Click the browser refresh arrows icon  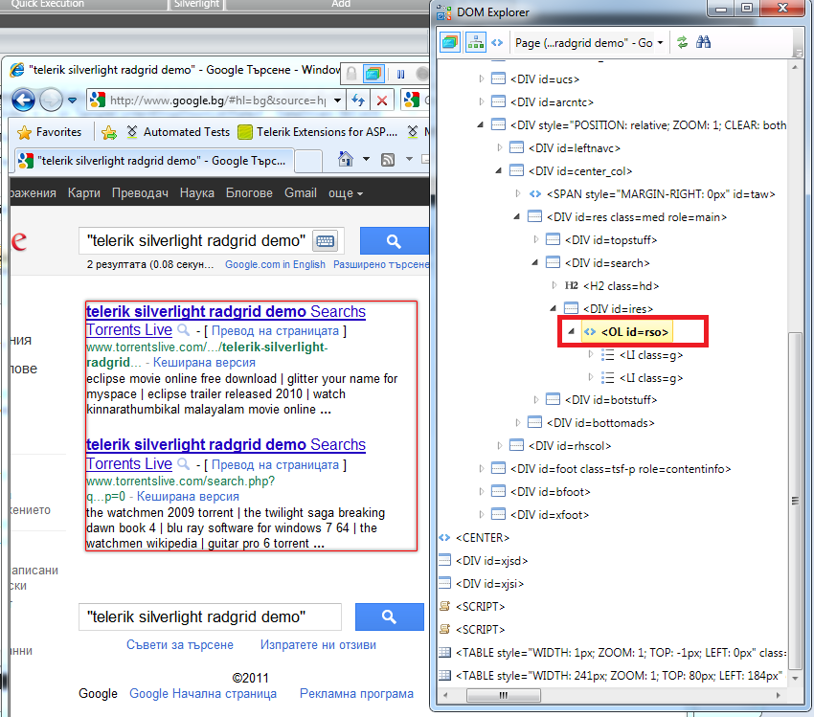tap(358, 101)
